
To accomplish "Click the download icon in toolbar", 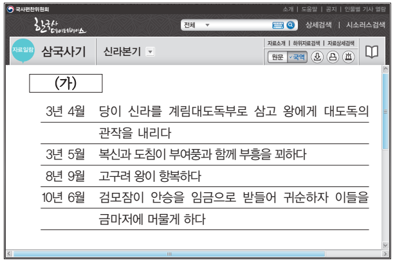I will point(317,57).
